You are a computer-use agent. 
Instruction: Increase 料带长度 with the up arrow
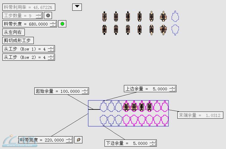click(x=53, y=23)
